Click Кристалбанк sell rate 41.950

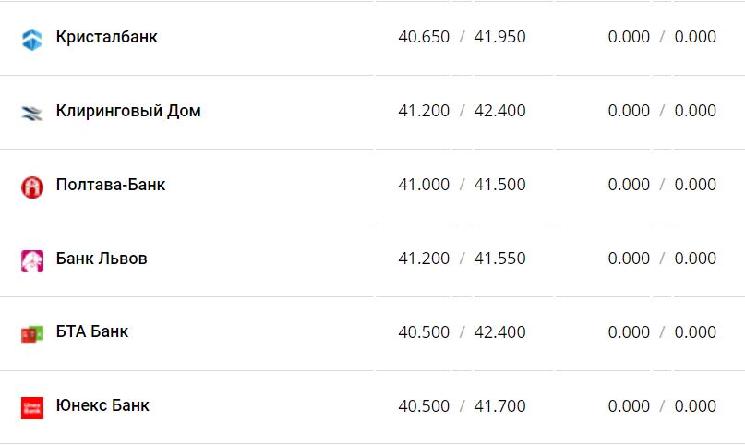click(499, 38)
